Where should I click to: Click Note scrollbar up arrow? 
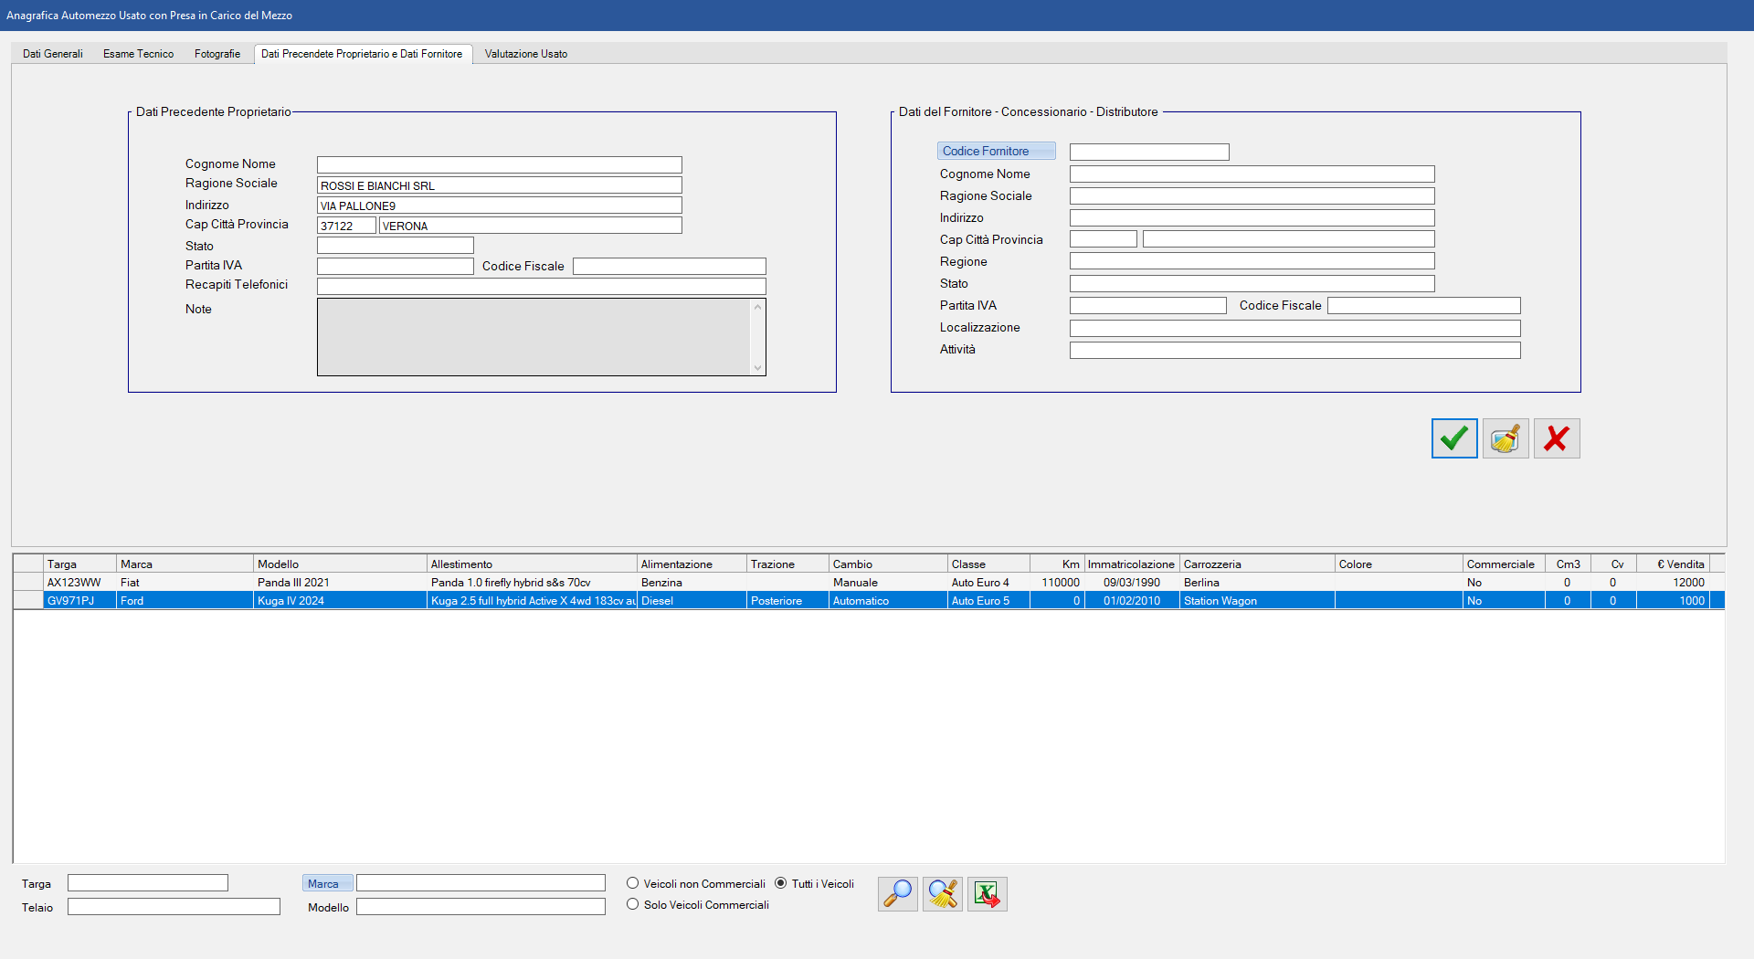point(757,307)
